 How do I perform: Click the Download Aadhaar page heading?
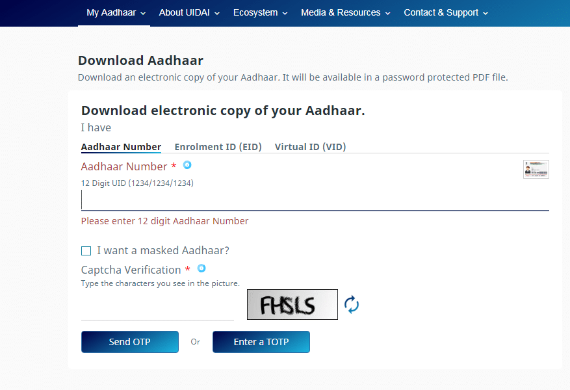pos(140,60)
